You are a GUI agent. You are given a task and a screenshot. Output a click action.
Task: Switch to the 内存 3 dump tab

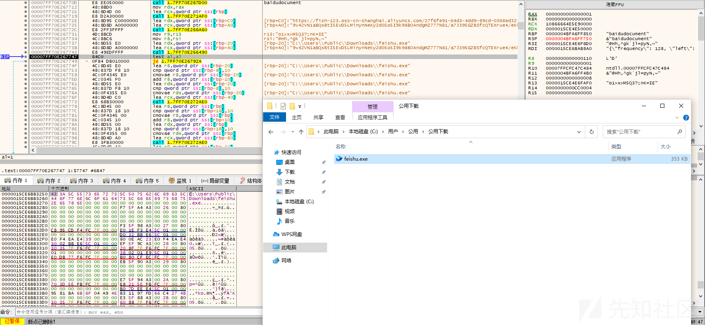click(82, 180)
